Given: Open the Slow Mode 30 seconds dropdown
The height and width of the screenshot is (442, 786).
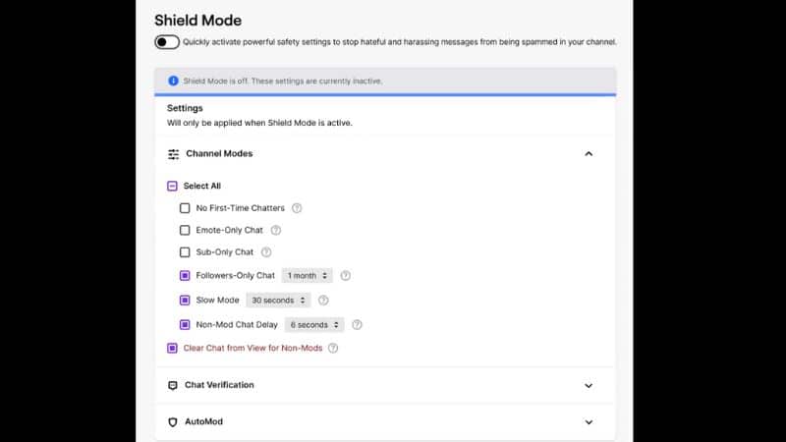Looking at the screenshot, I should pyautogui.click(x=278, y=301).
